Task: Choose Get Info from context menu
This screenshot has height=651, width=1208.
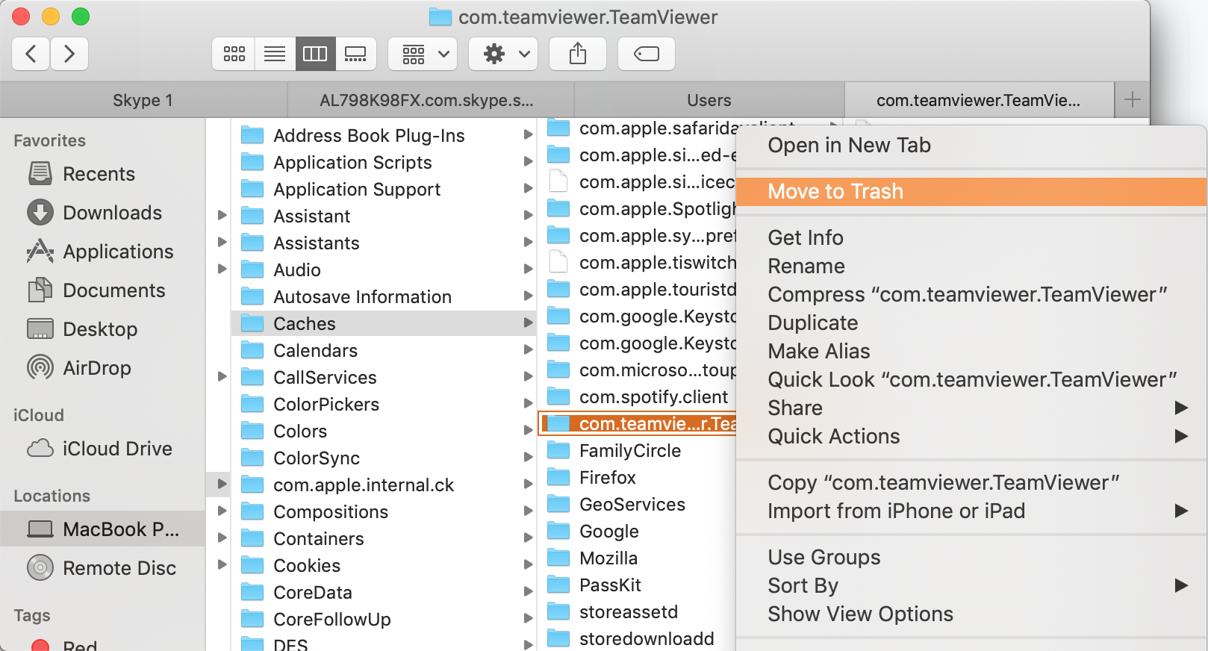Action: point(971,238)
